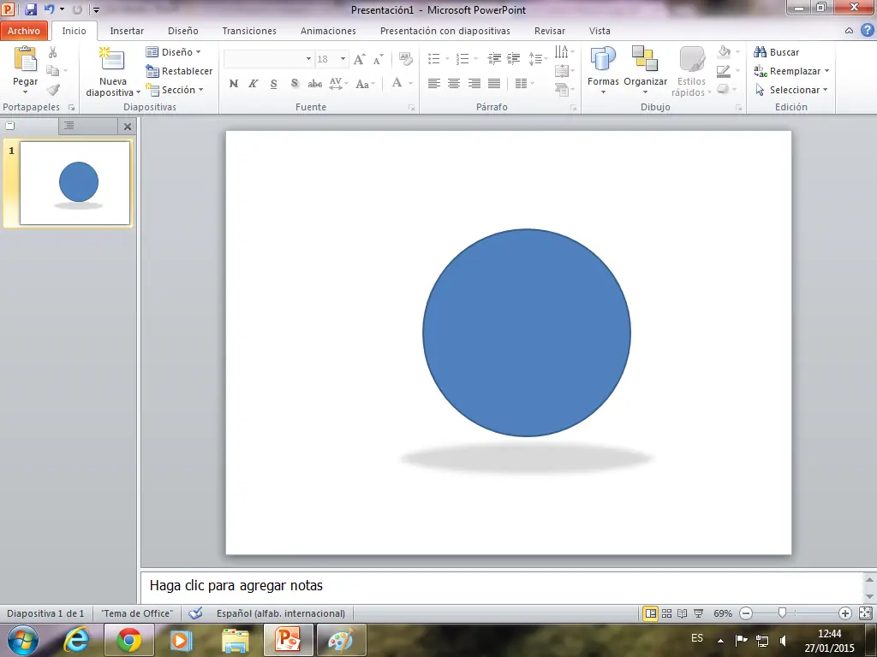
Task: Open Chrome from the taskbar
Action: coord(129,640)
